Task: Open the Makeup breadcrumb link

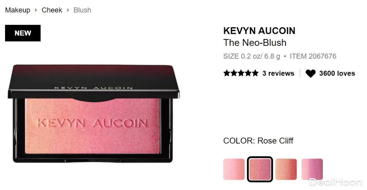Action: pyautogui.click(x=18, y=10)
